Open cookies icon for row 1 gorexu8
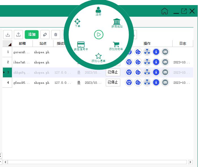Screen dimensions: 198x167 [x=138, y=52]
